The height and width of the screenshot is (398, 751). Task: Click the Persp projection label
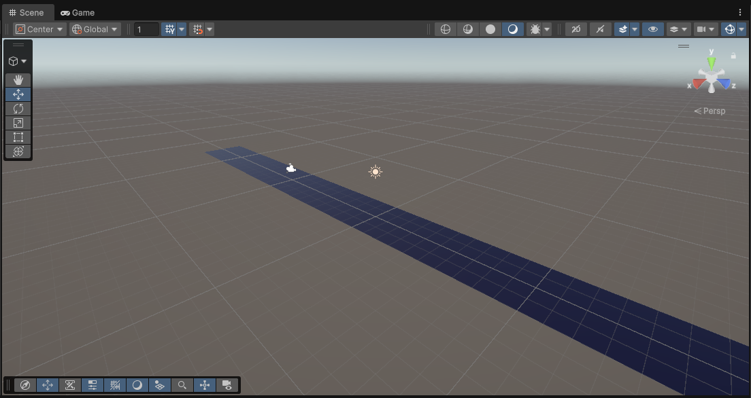coord(710,111)
